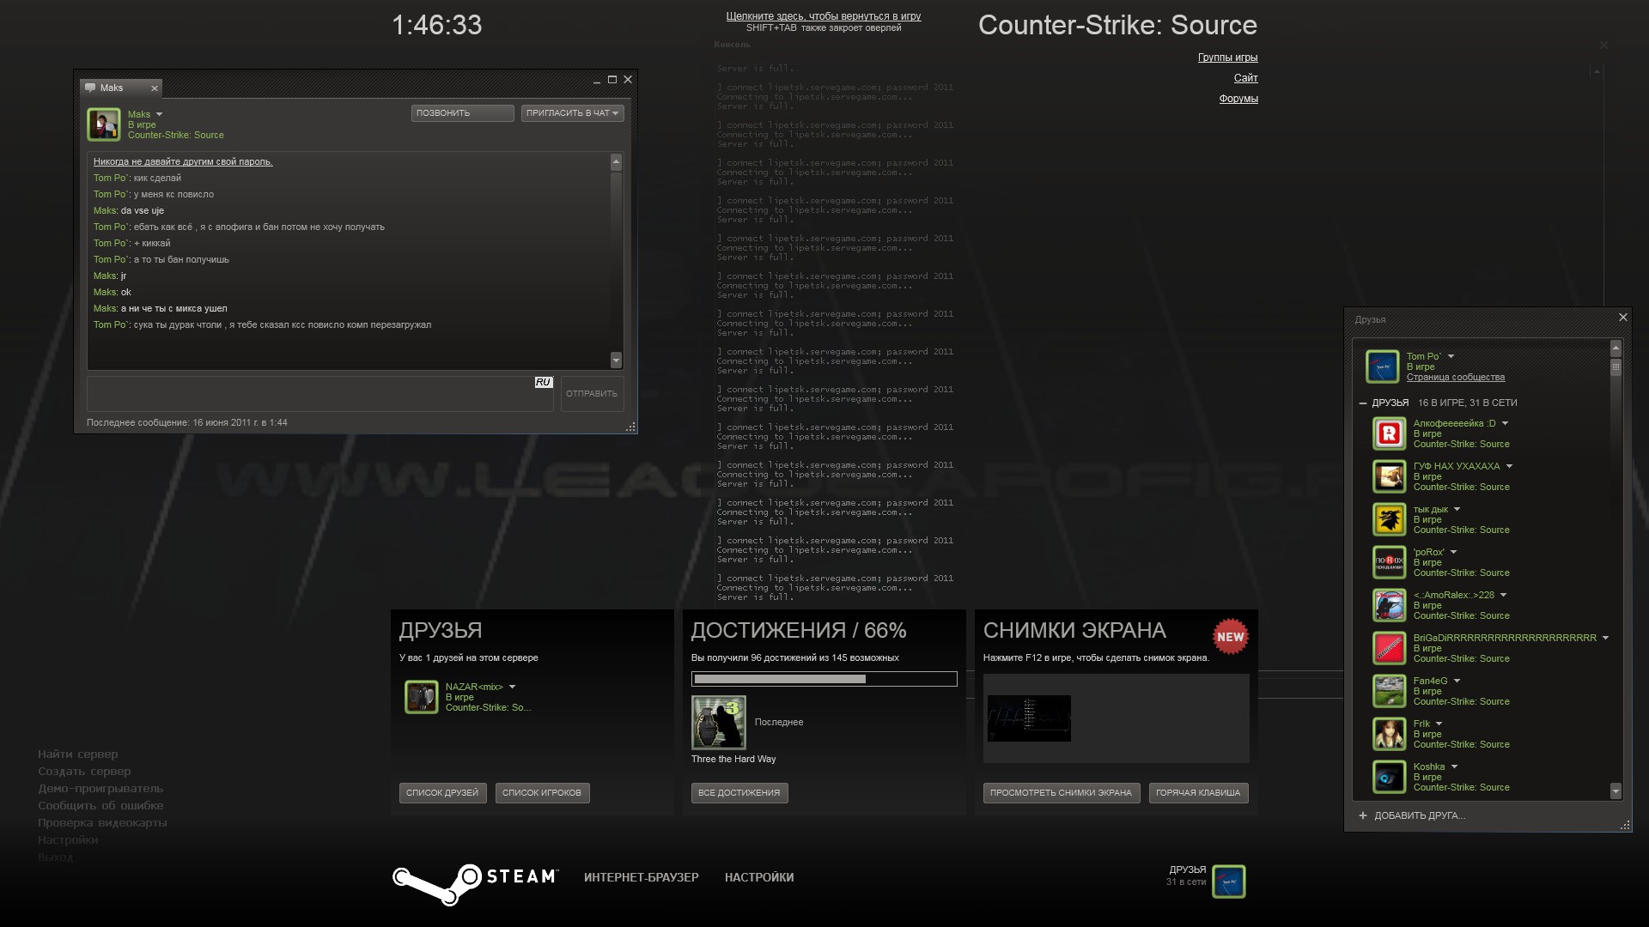
Task: Click the Отправить send button
Action: click(593, 394)
